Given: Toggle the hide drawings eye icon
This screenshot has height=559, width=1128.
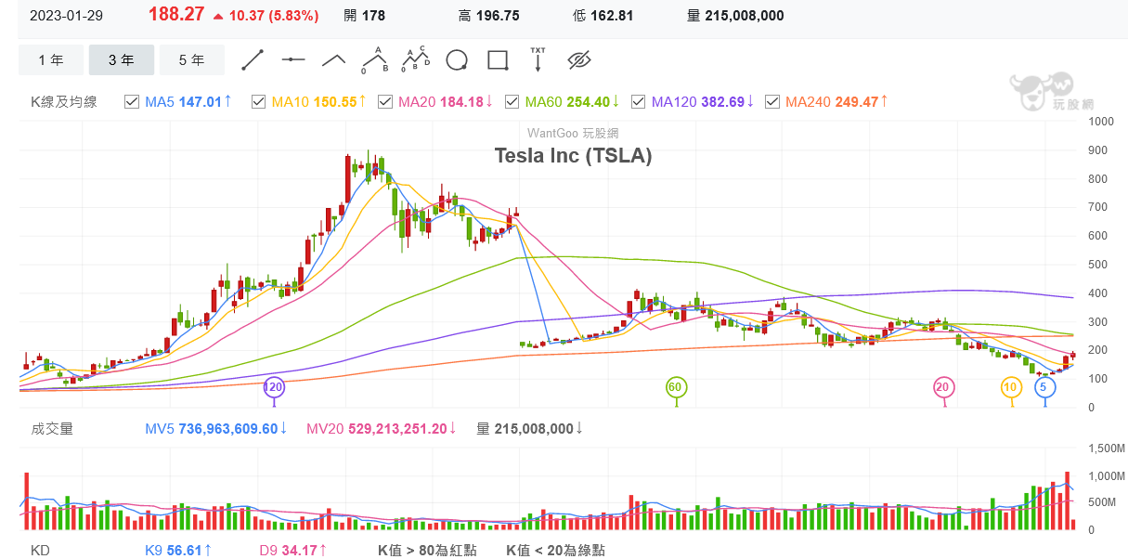Looking at the screenshot, I should click(579, 60).
